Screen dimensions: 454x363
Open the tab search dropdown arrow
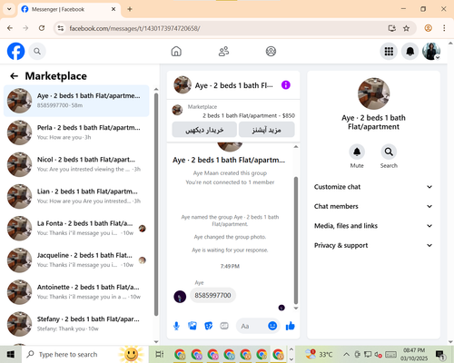(x=9, y=9)
